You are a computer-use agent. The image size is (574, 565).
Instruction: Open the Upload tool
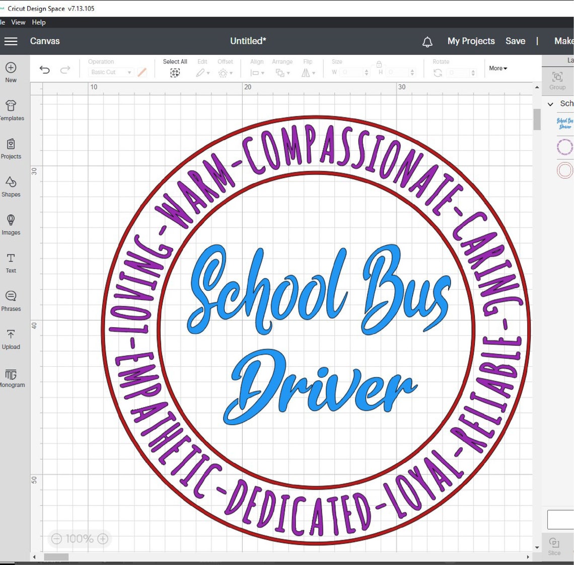point(11,339)
